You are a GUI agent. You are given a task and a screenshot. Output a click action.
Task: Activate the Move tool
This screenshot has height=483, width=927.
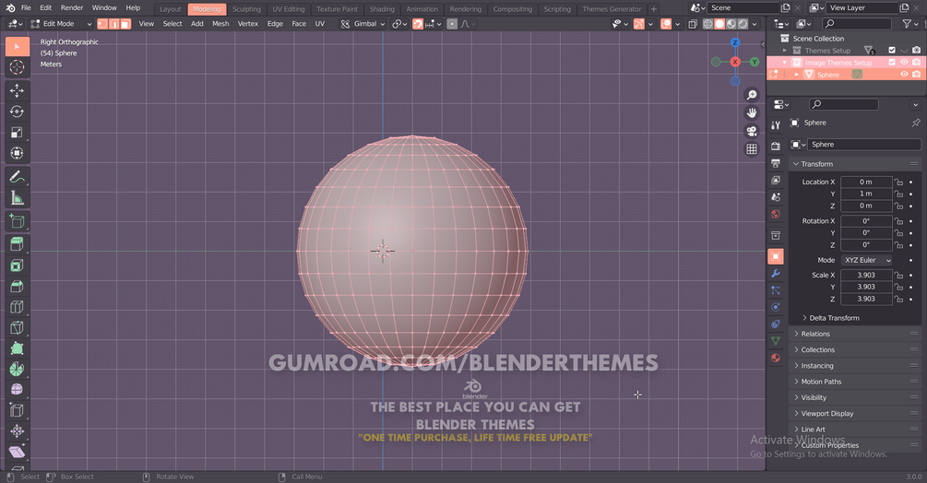point(18,90)
